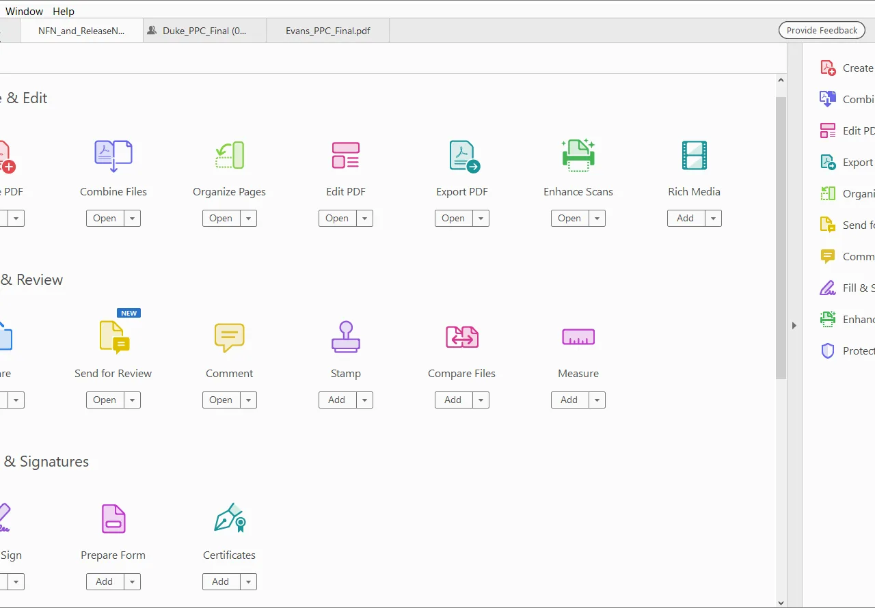Click scrollbar down arrow of tools list

click(x=781, y=603)
